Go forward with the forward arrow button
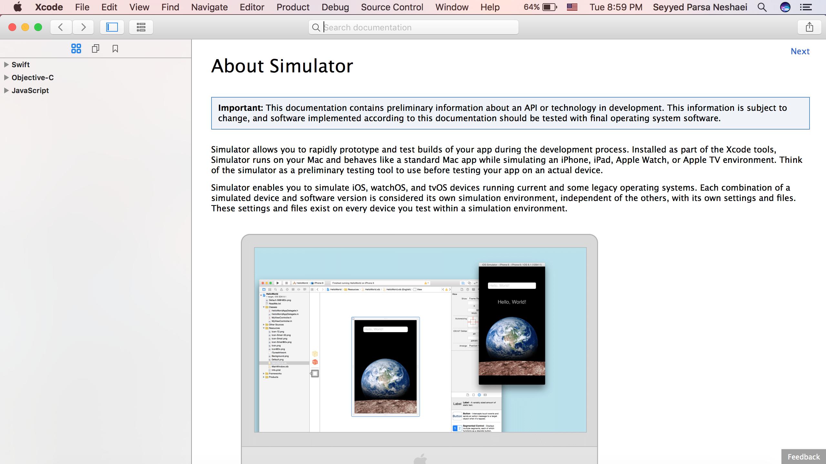This screenshot has width=826, height=464. [83, 27]
